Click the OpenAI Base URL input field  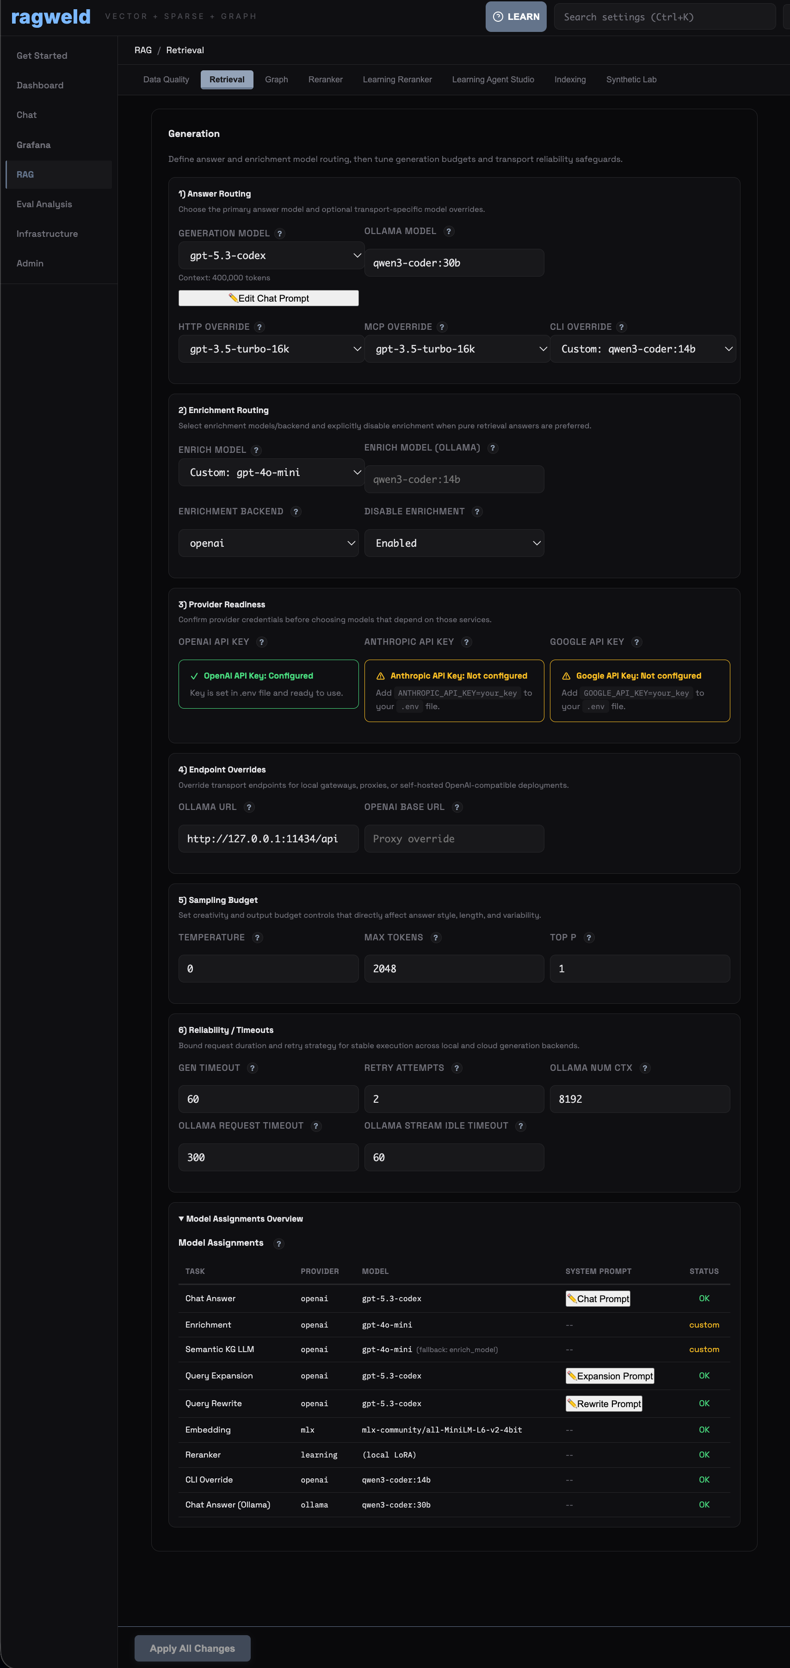point(454,839)
